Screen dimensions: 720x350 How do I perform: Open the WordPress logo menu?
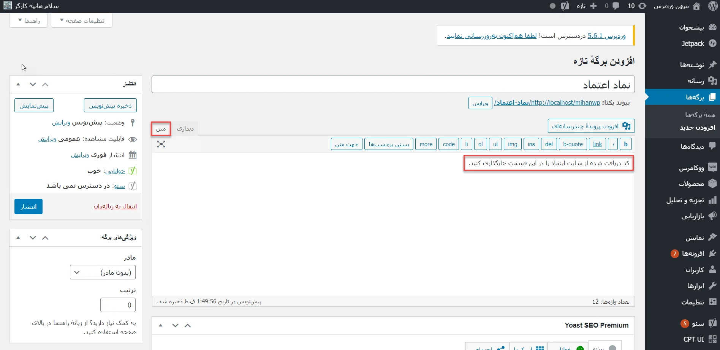tap(713, 6)
